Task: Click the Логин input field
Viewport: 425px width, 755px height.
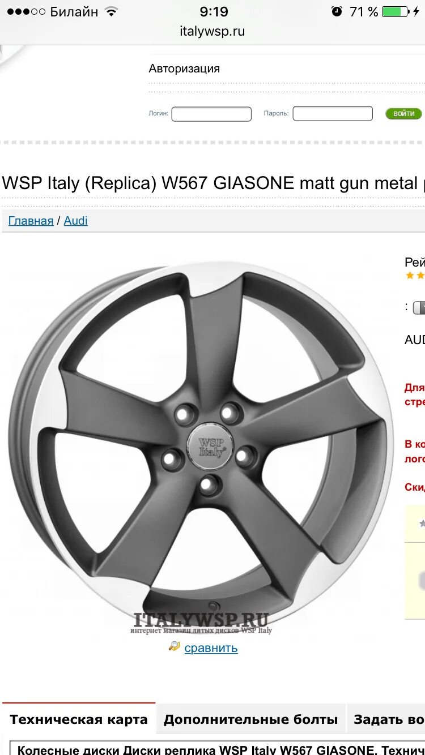Action: tap(211, 114)
